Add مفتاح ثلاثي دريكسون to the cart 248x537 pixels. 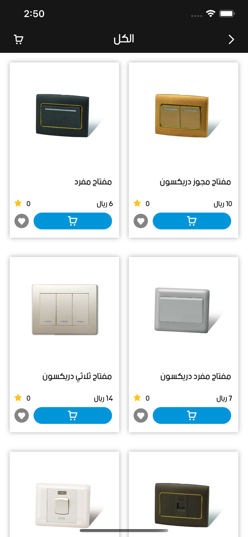[73, 416]
